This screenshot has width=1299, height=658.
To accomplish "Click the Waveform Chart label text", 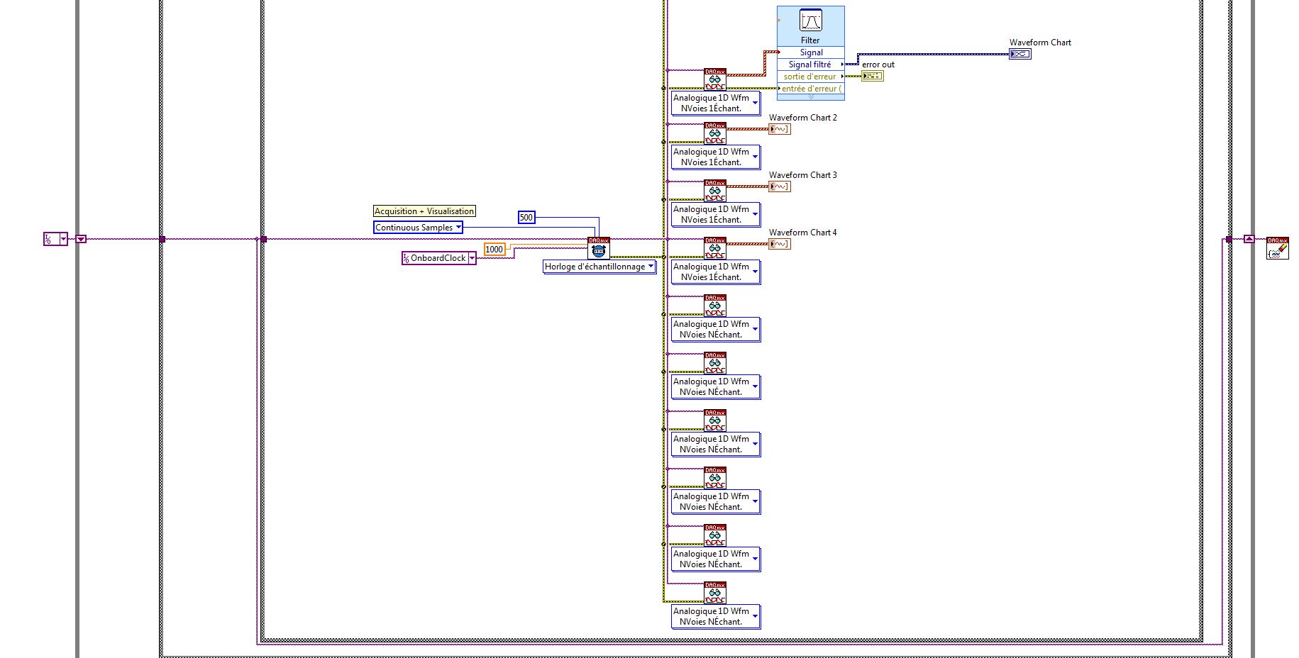I will coord(1040,43).
